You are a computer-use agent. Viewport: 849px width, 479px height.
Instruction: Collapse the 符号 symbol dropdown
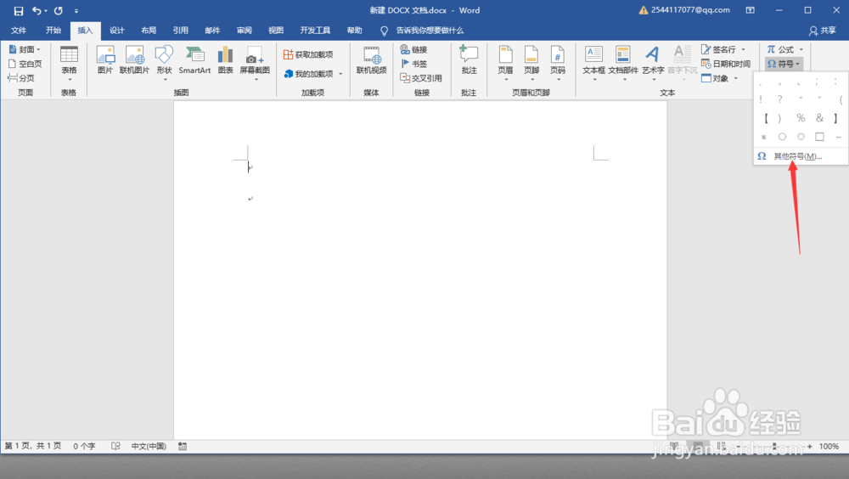tap(784, 64)
